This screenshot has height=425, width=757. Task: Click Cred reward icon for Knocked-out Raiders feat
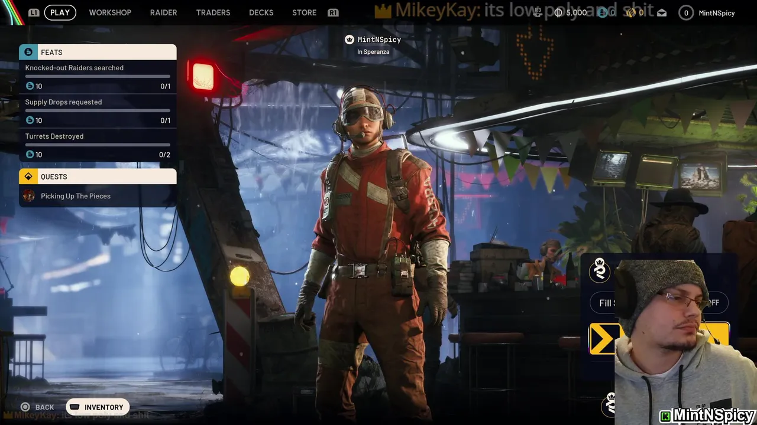pos(30,86)
